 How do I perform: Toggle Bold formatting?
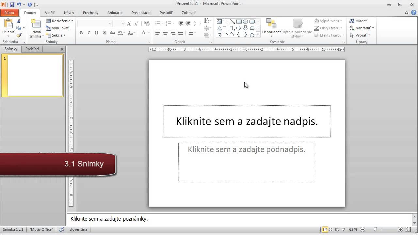[81, 33]
